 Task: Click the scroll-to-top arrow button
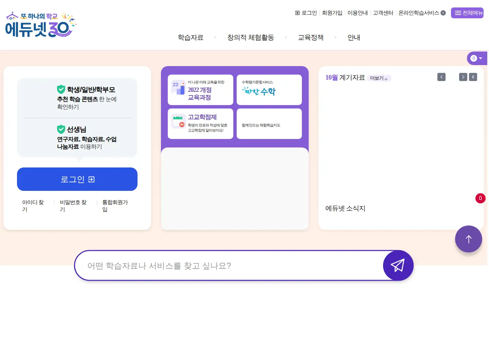click(469, 239)
